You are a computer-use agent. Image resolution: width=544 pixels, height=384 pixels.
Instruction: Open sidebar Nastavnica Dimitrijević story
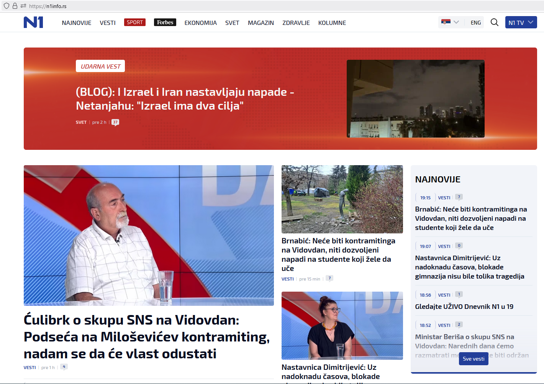tap(470, 267)
